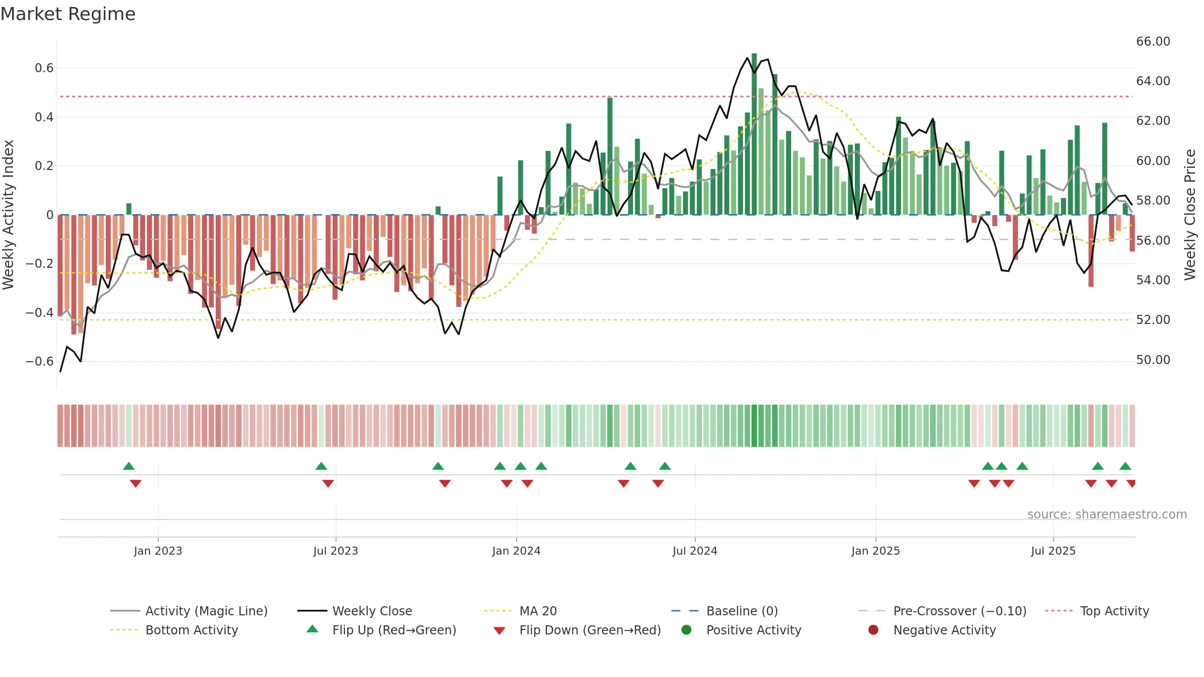Click the −0.2 activity axis label
The height and width of the screenshot is (677, 1204).
39,264
